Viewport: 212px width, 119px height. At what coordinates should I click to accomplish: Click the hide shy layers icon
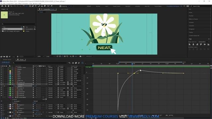pyautogui.click(x=73, y=63)
